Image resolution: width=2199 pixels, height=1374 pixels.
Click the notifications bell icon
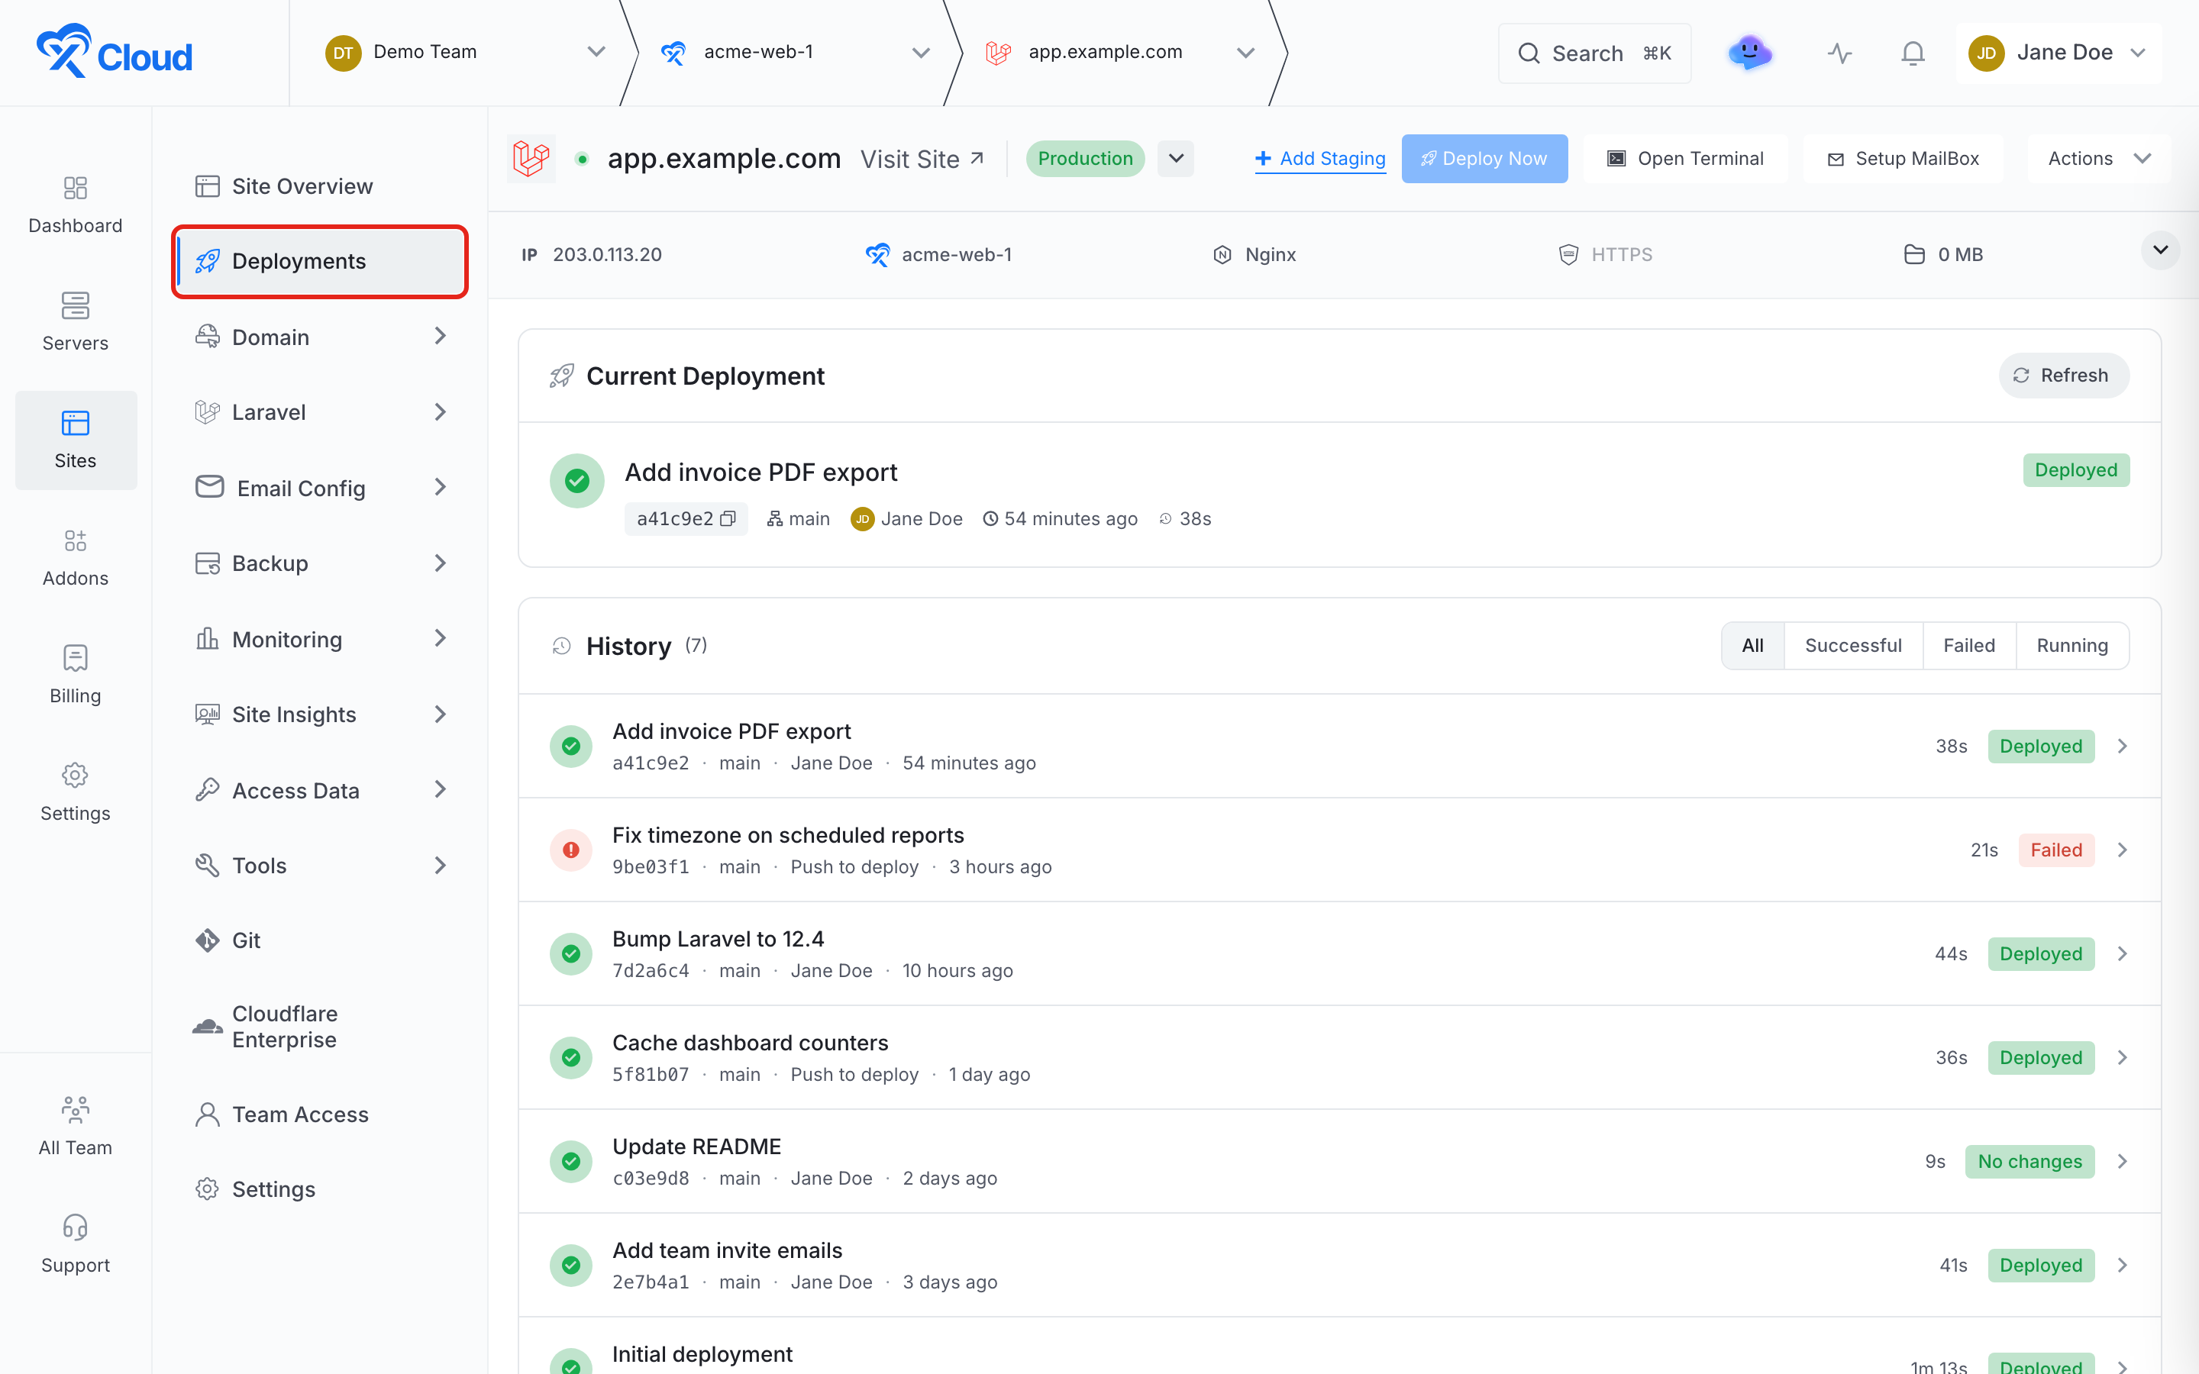coord(1913,53)
